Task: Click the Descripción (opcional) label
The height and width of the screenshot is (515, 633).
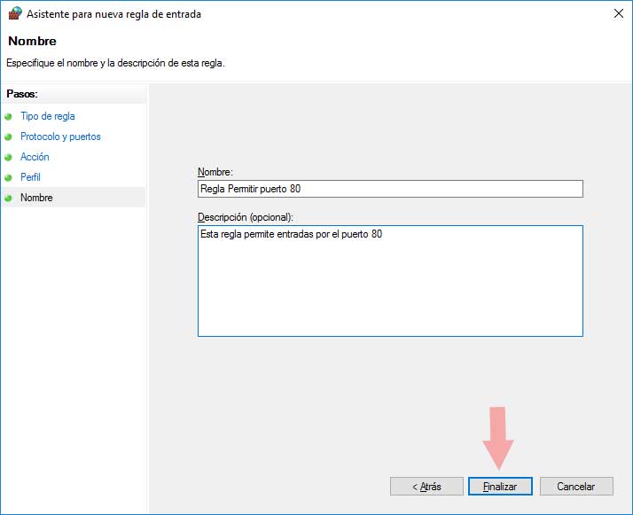Action: click(246, 216)
